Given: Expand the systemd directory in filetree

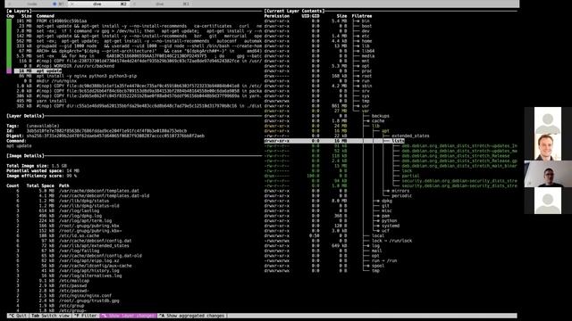Looking at the screenshot, I should click(391, 226).
